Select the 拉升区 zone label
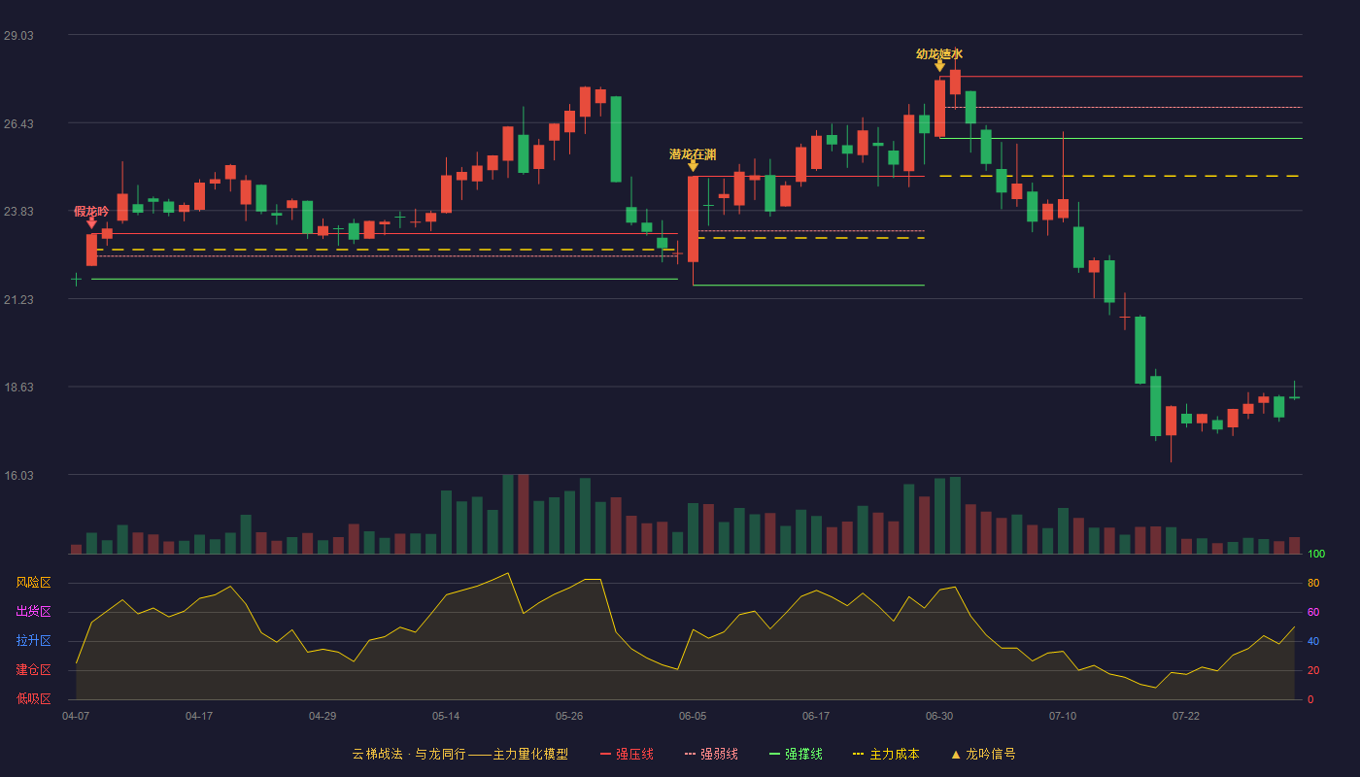This screenshot has height=777, width=1360. pos(33,641)
